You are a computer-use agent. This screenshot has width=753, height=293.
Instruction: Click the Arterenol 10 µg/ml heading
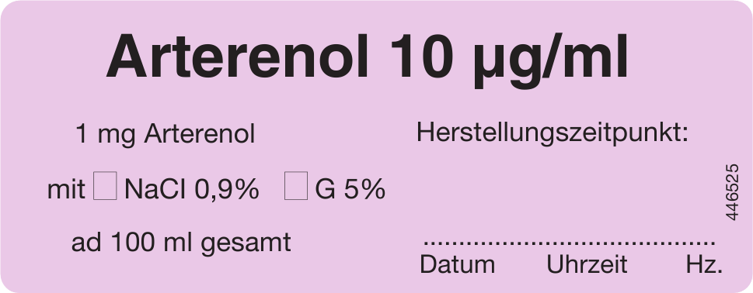click(368, 57)
